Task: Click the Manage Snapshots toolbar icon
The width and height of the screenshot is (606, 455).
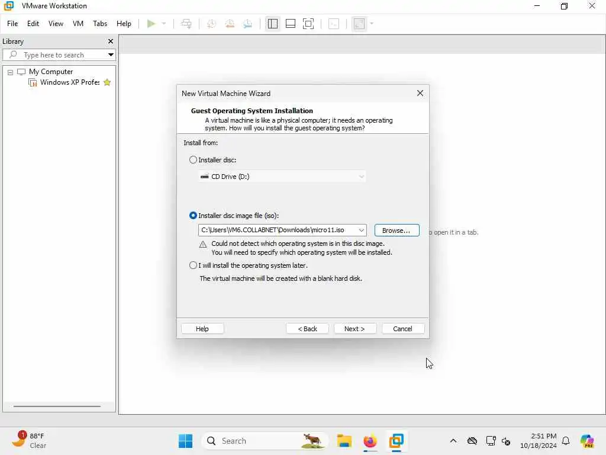Action: (248, 24)
